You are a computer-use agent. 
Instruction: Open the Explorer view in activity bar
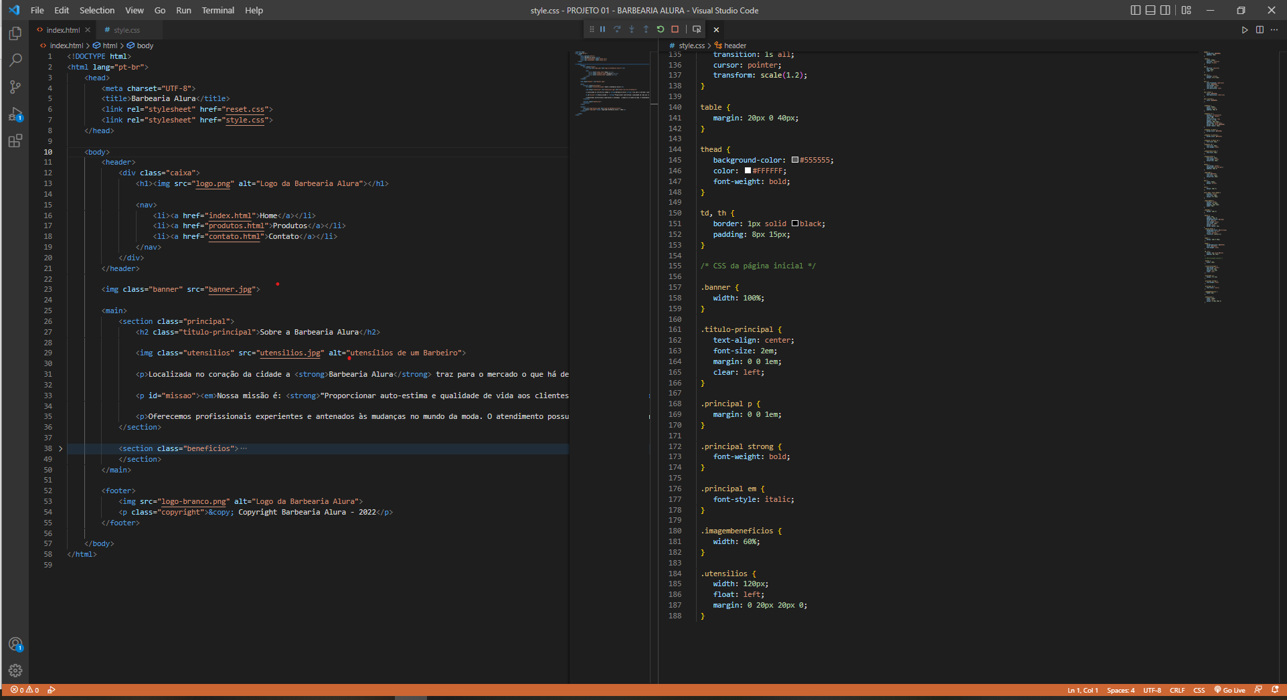coord(15,33)
